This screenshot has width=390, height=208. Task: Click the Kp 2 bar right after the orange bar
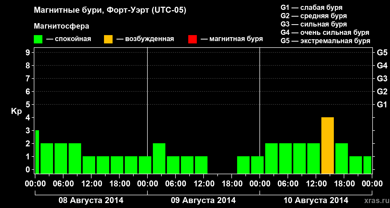(x=342, y=159)
